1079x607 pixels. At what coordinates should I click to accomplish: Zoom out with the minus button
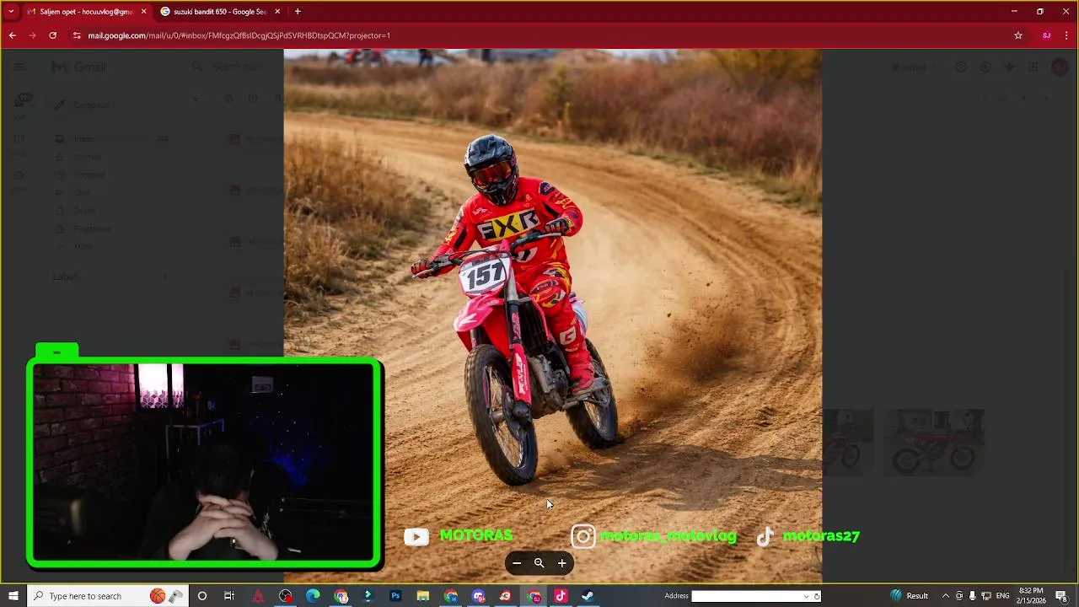(517, 563)
